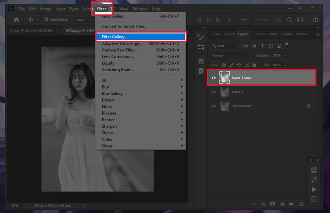The height and width of the screenshot is (213, 330).
Task: Open Fill slider dropdown arrow
Action: point(285,65)
